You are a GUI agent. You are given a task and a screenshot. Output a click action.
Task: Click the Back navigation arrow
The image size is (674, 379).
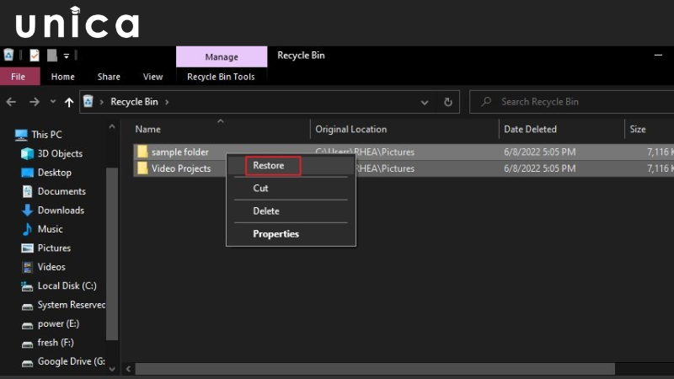(11, 102)
